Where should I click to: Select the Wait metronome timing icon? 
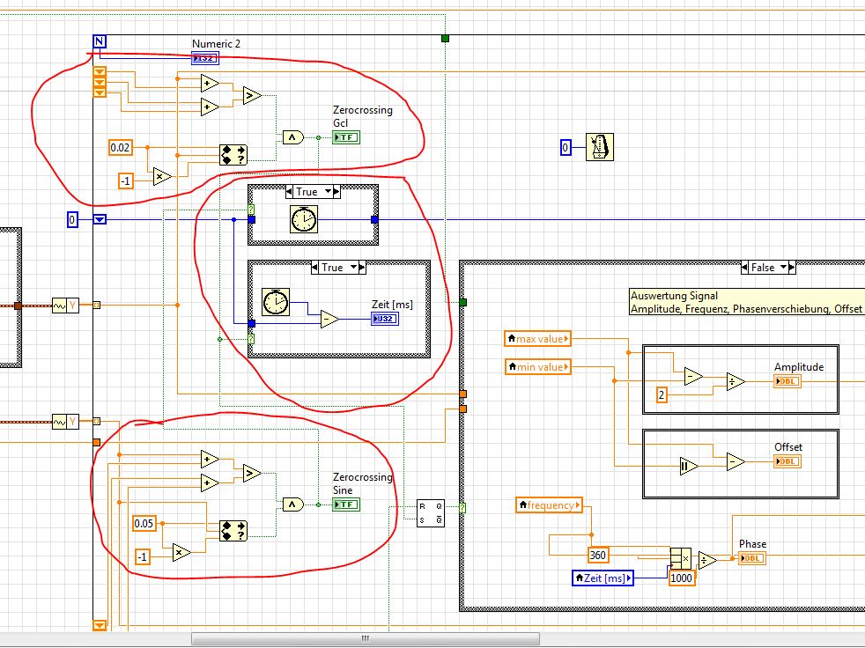click(x=600, y=147)
